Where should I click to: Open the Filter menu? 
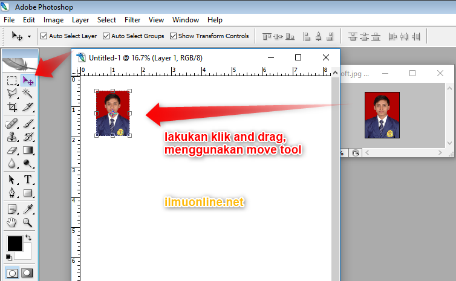[x=132, y=20]
